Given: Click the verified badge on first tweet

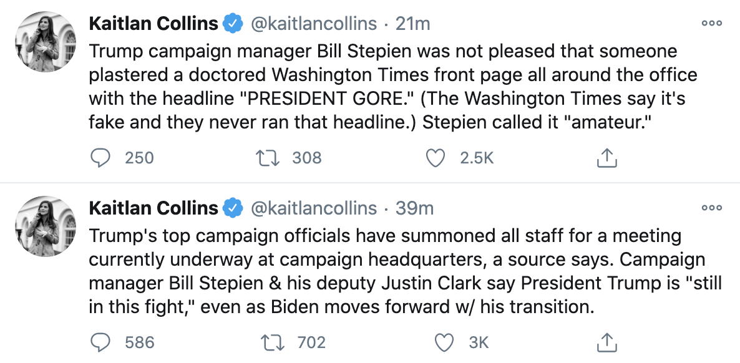Looking at the screenshot, I should (x=233, y=24).
